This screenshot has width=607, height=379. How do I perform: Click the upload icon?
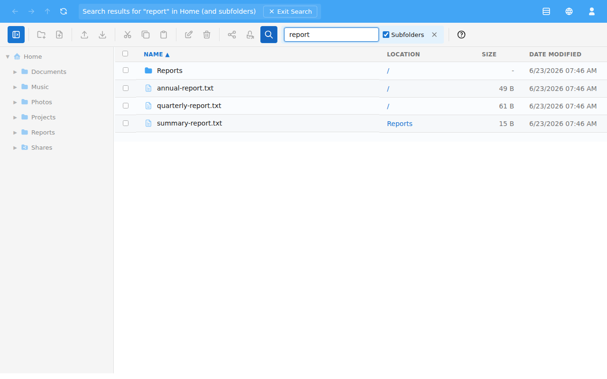(x=84, y=35)
